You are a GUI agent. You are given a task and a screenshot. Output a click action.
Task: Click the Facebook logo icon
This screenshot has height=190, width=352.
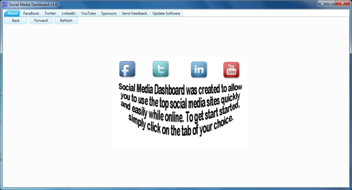tap(127, 69)
